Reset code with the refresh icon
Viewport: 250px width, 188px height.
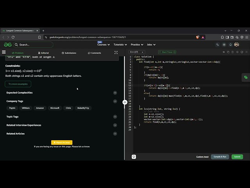point(242,52)
